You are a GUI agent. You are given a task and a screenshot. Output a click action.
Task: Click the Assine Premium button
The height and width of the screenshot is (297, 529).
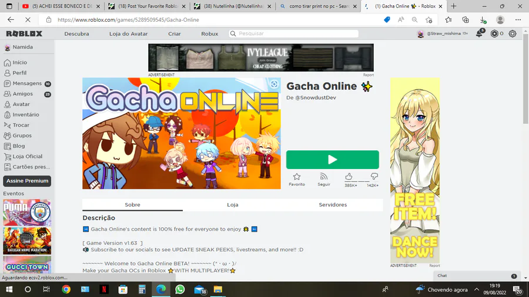(x=27, y=181)
